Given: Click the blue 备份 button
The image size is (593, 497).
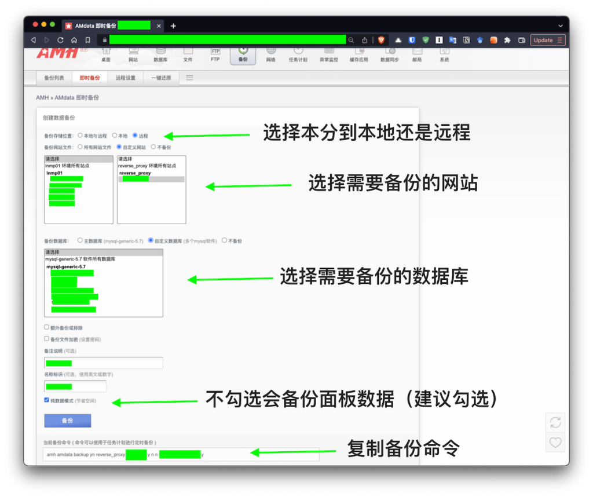Looking at the screenshot, I should [x=67, y=421].
